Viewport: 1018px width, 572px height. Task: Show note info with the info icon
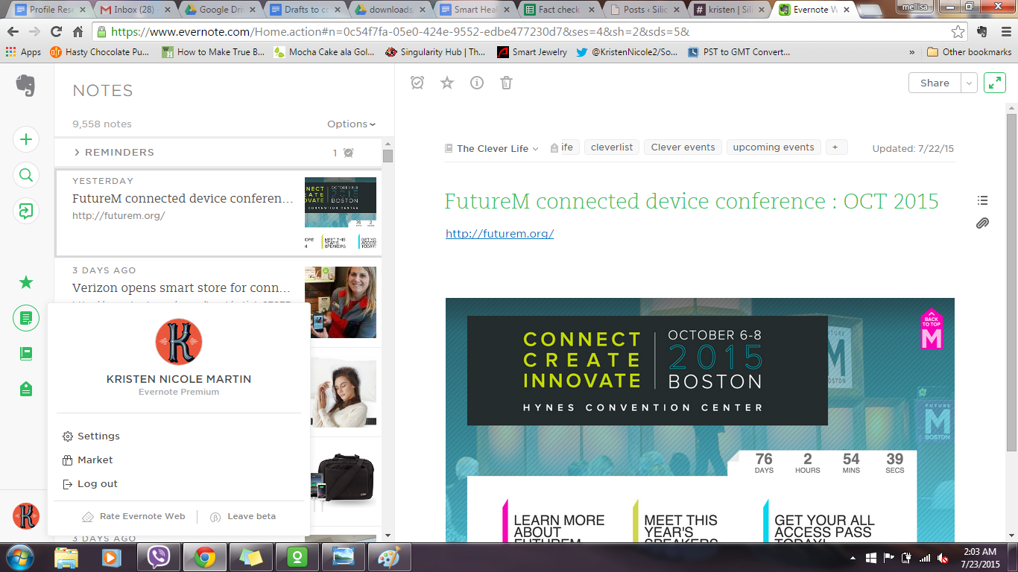(x=477, y=83)
